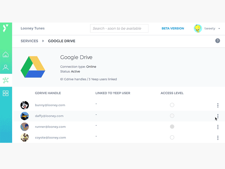
Task: Click Road Runner avatar for runner@looney.com
Action: pos(24,127)
